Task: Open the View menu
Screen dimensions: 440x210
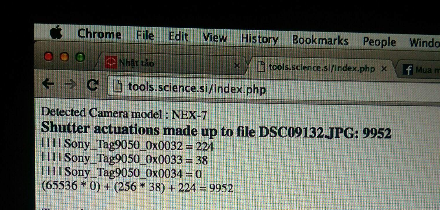Action: [x=215, y=37]
